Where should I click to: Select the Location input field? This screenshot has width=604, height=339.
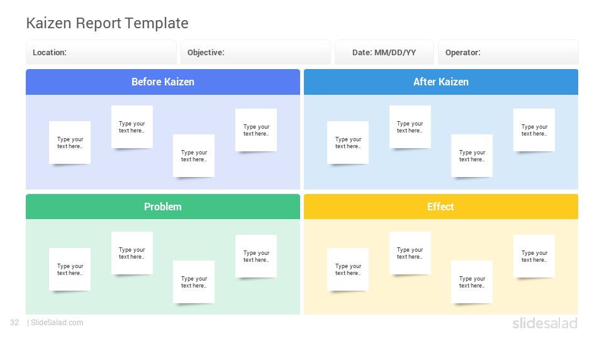[101, 52]
